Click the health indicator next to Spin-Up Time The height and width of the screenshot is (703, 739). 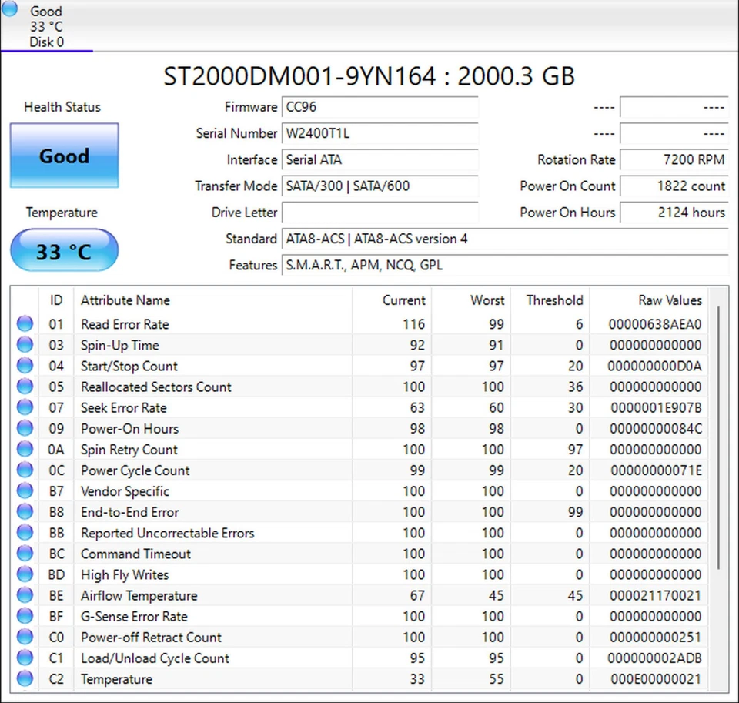tap(25, 344)
